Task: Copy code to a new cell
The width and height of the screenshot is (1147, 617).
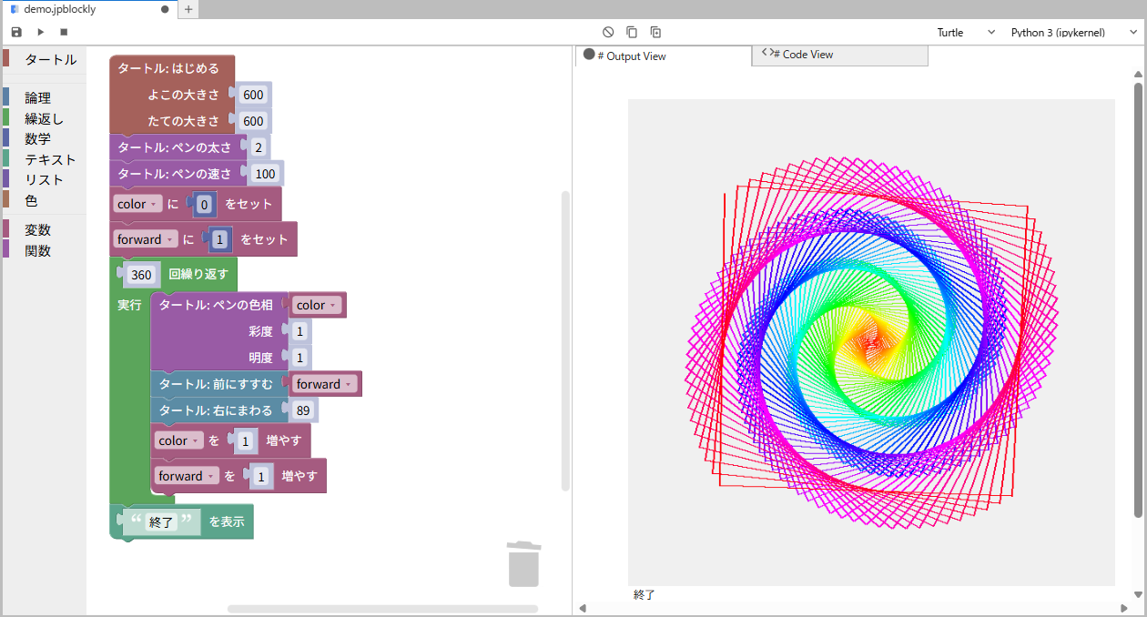Action: click(655, 31)
